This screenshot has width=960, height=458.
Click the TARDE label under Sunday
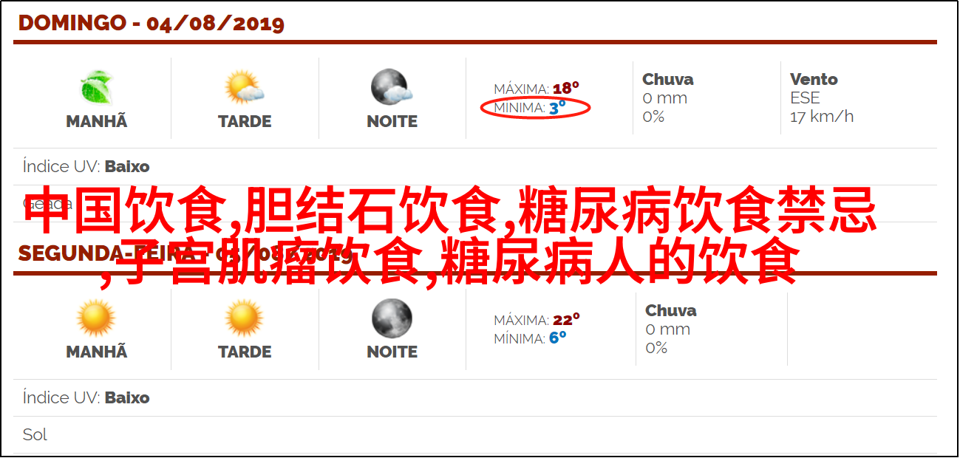point(245,122)
